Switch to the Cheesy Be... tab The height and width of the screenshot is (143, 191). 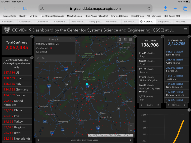pos(60,22)
